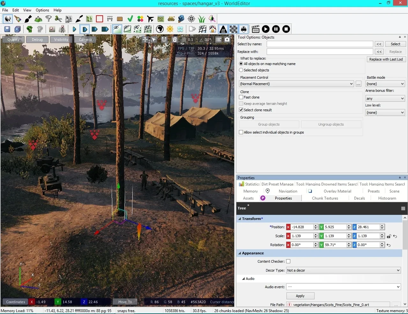
Task: Click the Select by name text field
Action: click(x=320, y=44)
